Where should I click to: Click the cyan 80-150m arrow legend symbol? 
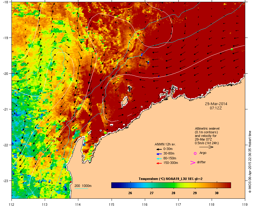tap(159, 159)
